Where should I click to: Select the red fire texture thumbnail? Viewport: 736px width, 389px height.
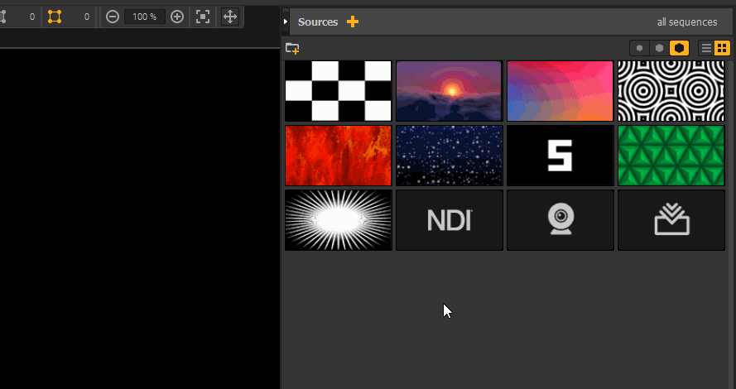[338, 156]
